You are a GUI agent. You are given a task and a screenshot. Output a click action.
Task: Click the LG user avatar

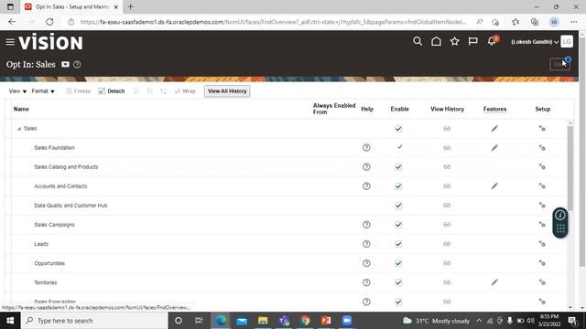click(x=567, y=41)
